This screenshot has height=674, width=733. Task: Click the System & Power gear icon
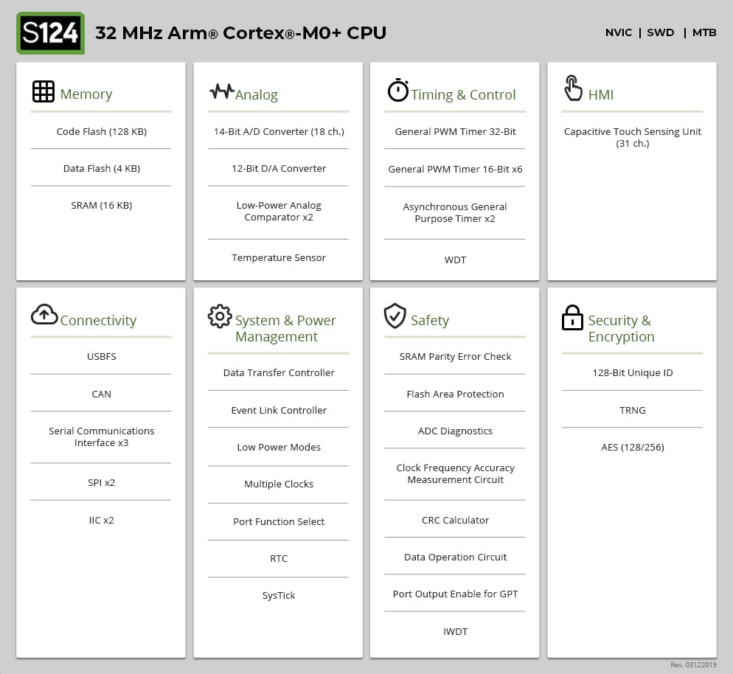pyautogui.click(x=220, y=316)
